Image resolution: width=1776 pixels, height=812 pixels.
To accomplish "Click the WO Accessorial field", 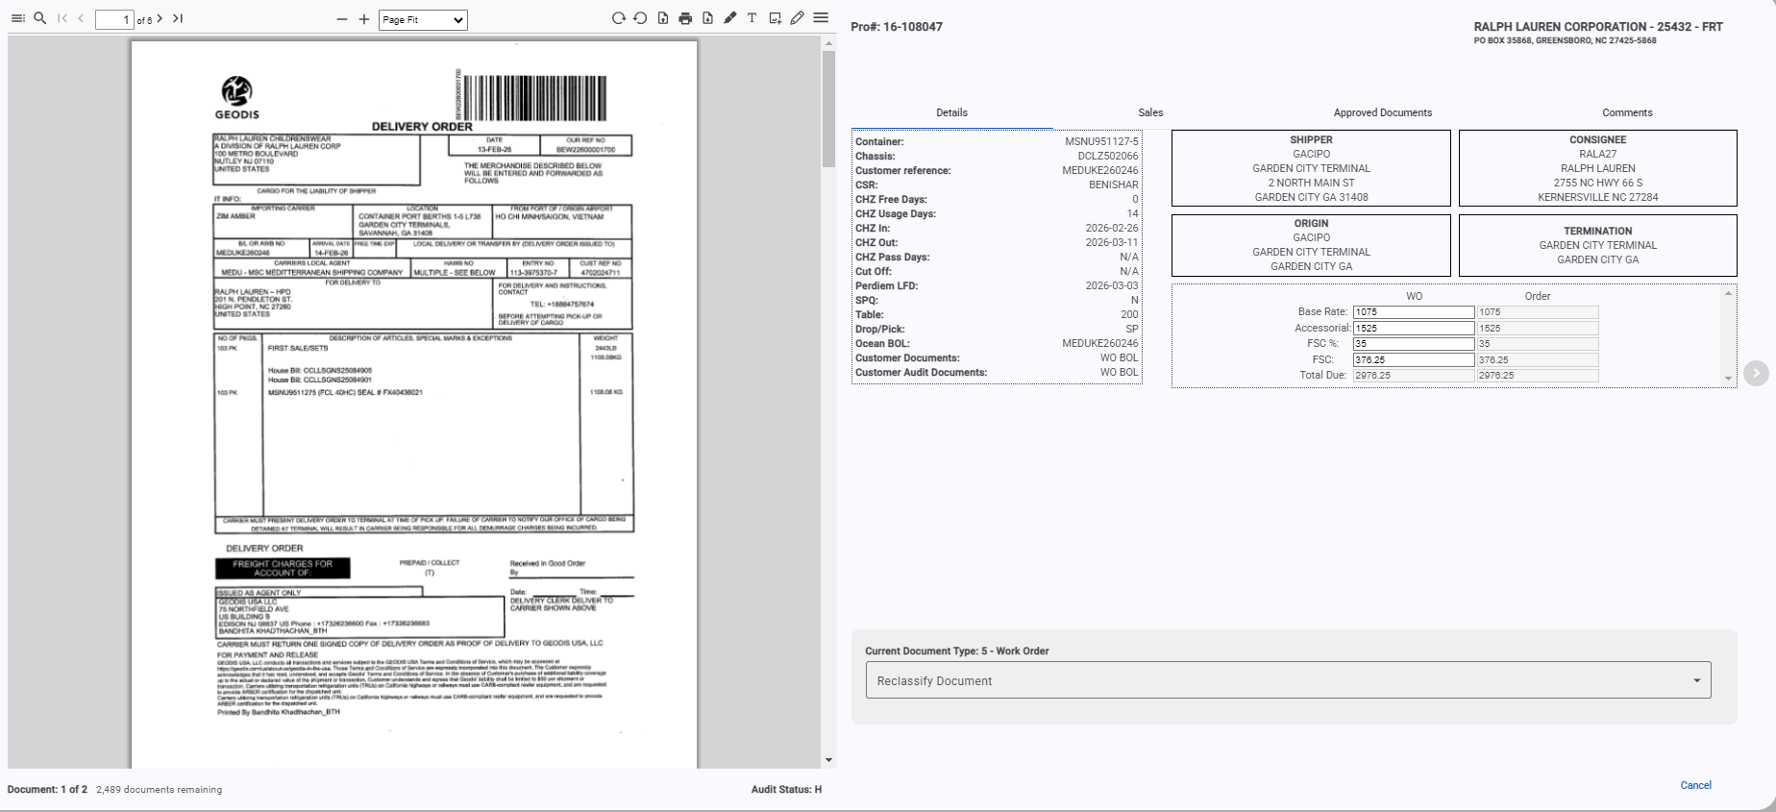I will (x=1414, y=329).
